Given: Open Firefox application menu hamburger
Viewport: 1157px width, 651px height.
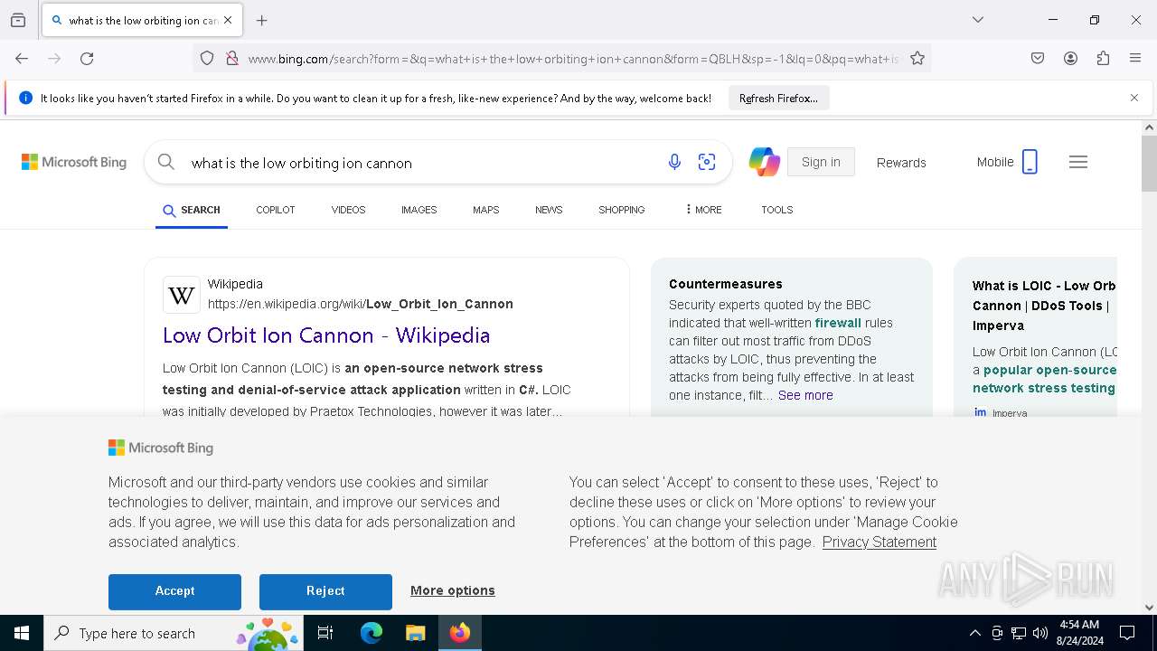Looking at the screenshot, I should coord(1135,58).
